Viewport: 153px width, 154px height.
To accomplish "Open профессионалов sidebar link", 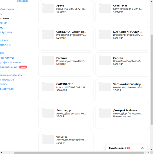I will (x=10, y=63).
